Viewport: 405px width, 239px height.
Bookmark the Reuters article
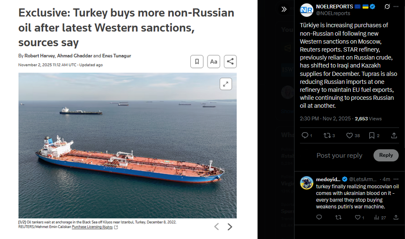point(197,62)
